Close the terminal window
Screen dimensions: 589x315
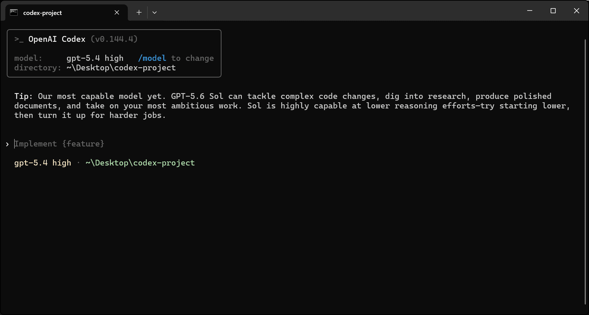click(x=576, y=11)
